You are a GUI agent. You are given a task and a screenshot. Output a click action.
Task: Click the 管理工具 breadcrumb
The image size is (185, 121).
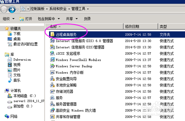[78, 9]
